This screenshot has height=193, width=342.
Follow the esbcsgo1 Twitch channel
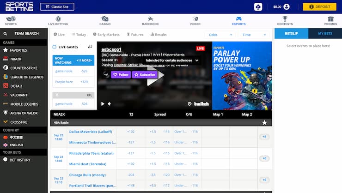click(x=121, y=75)
